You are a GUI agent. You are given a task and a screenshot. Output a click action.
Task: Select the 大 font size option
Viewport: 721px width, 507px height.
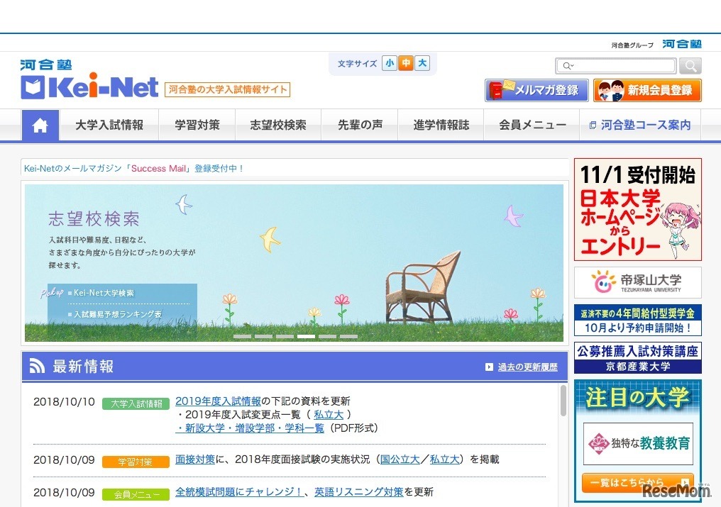pyautogui.click(x=422, y=63)
